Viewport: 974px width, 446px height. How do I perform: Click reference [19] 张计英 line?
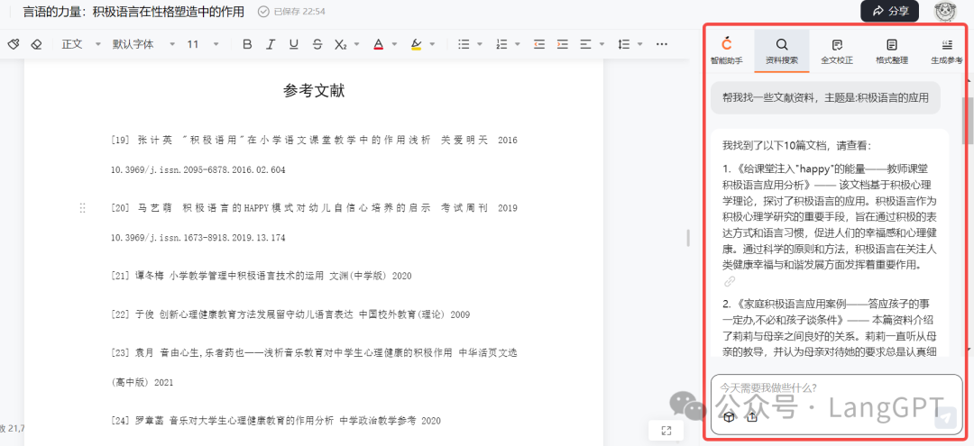point(315,141)
